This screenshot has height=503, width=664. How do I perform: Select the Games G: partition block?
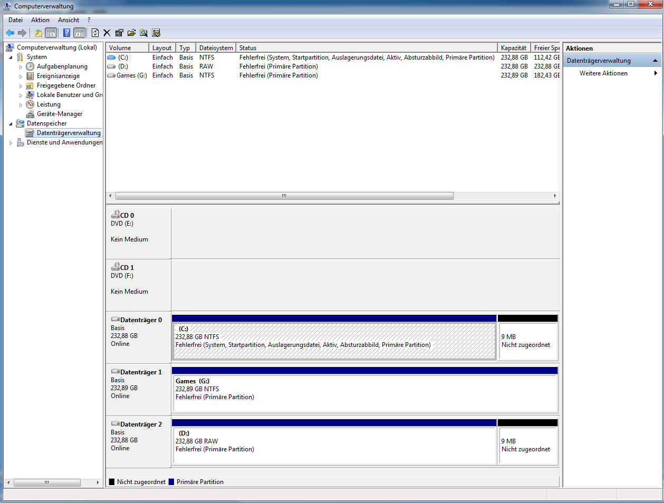coord(364,393)
